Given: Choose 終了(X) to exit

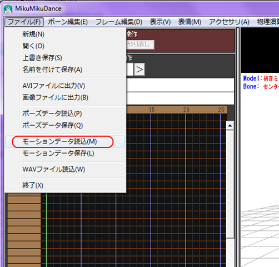Looking at the screenshot, I should (65, 185).
